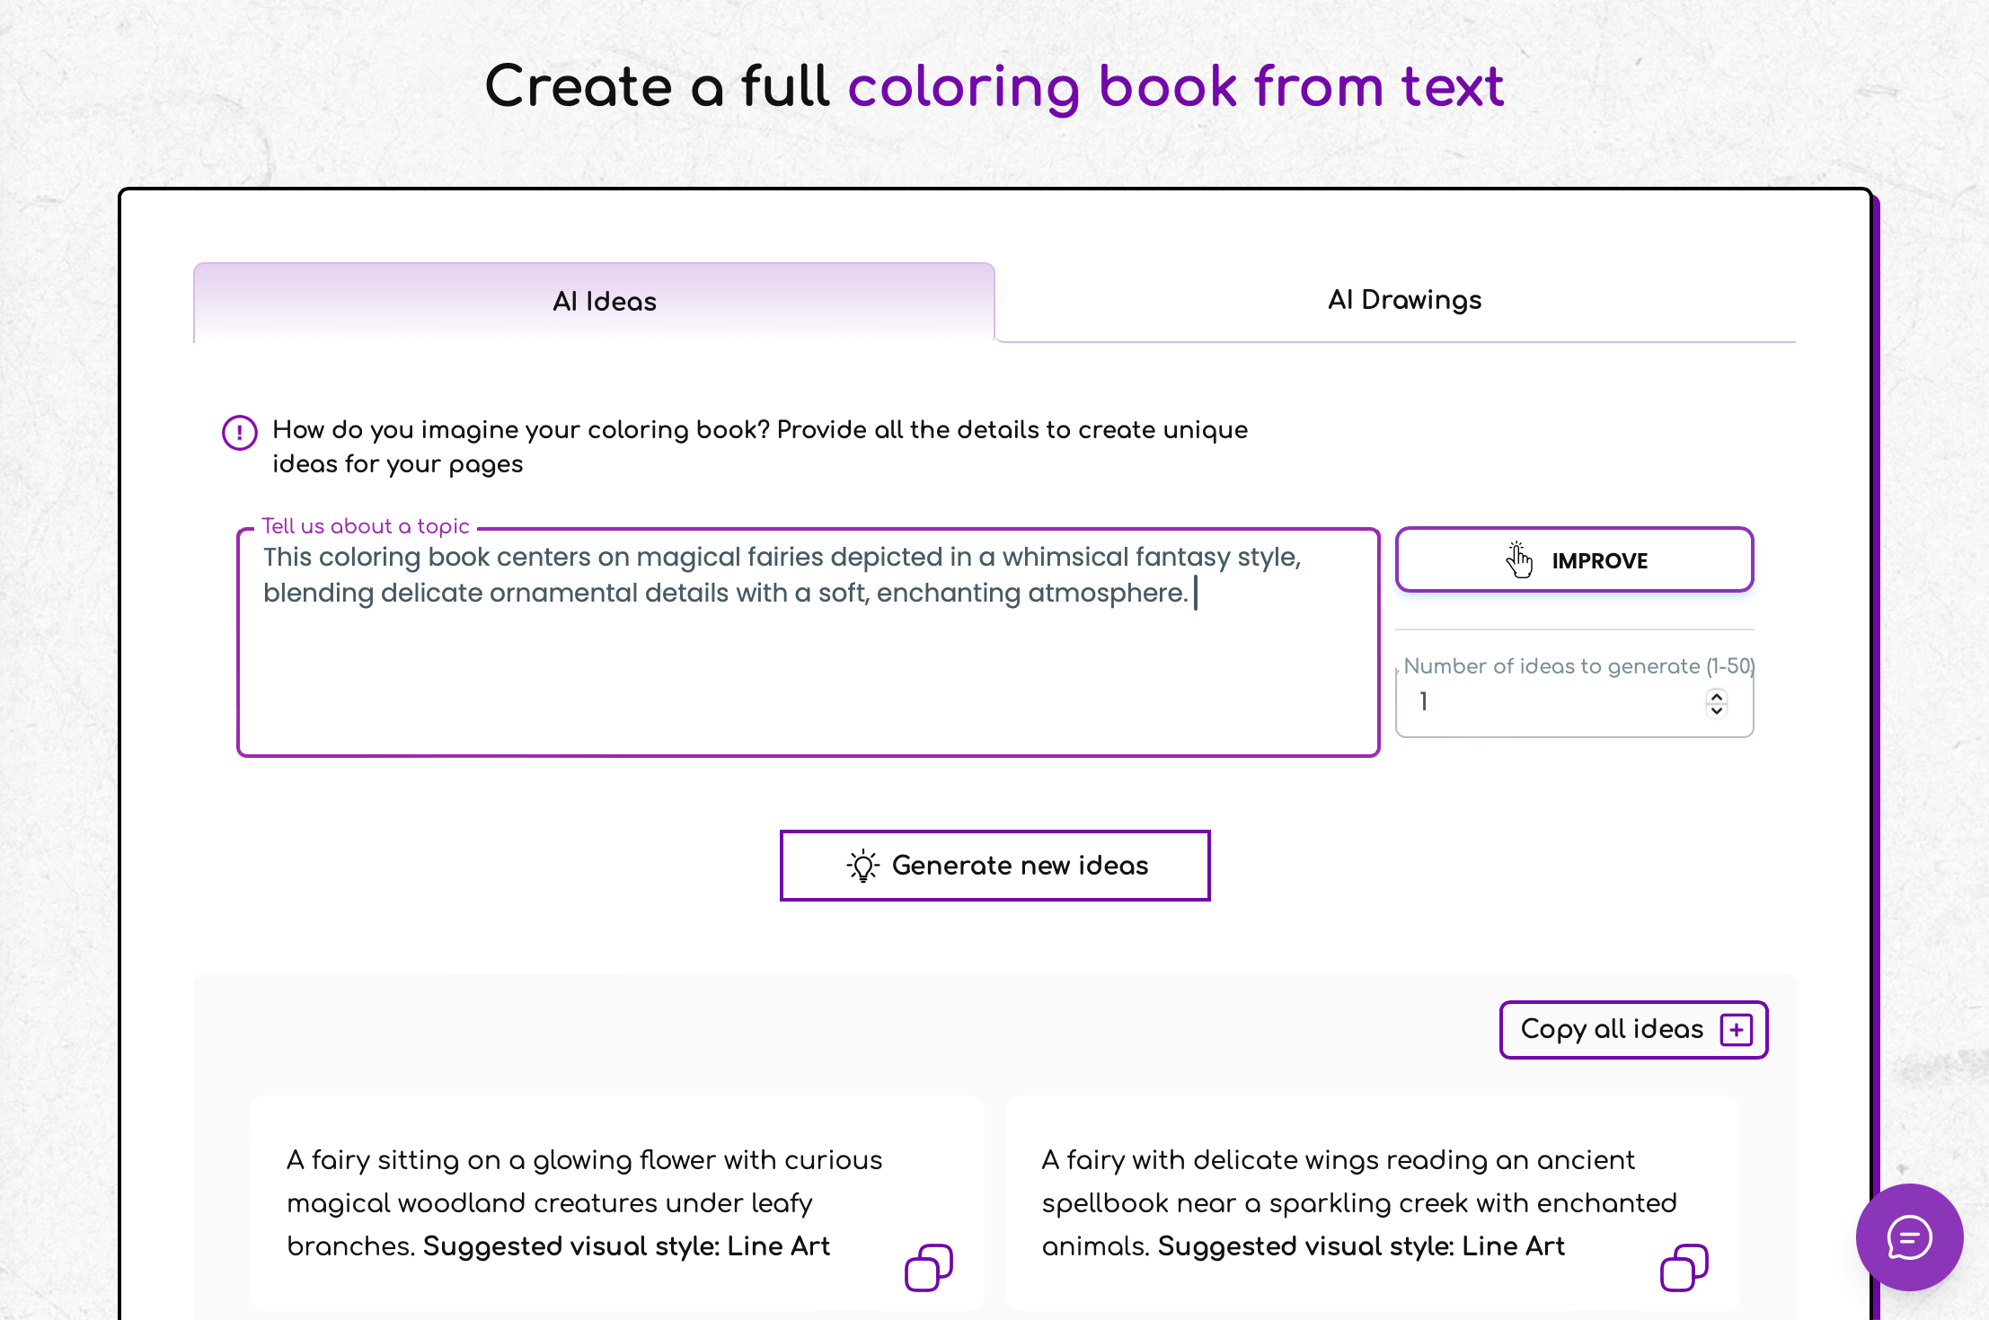The image size is (1989, 1320).
Task: Click the lightbulb icon on Generate new ideas
Action: click(x=861, y=865)
